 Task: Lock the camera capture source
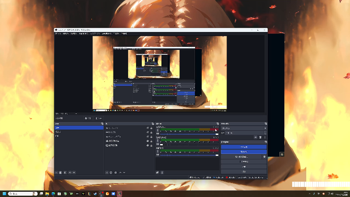pos(151,141)
